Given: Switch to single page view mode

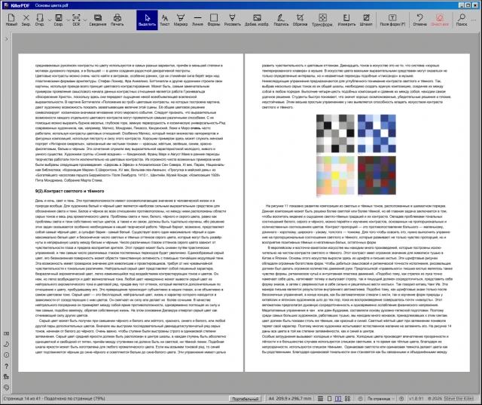Looking at the screenshot, I should (329, 398).
